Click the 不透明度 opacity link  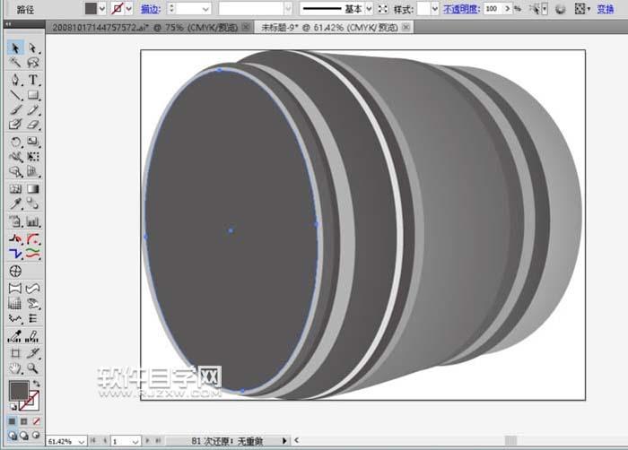464,8
